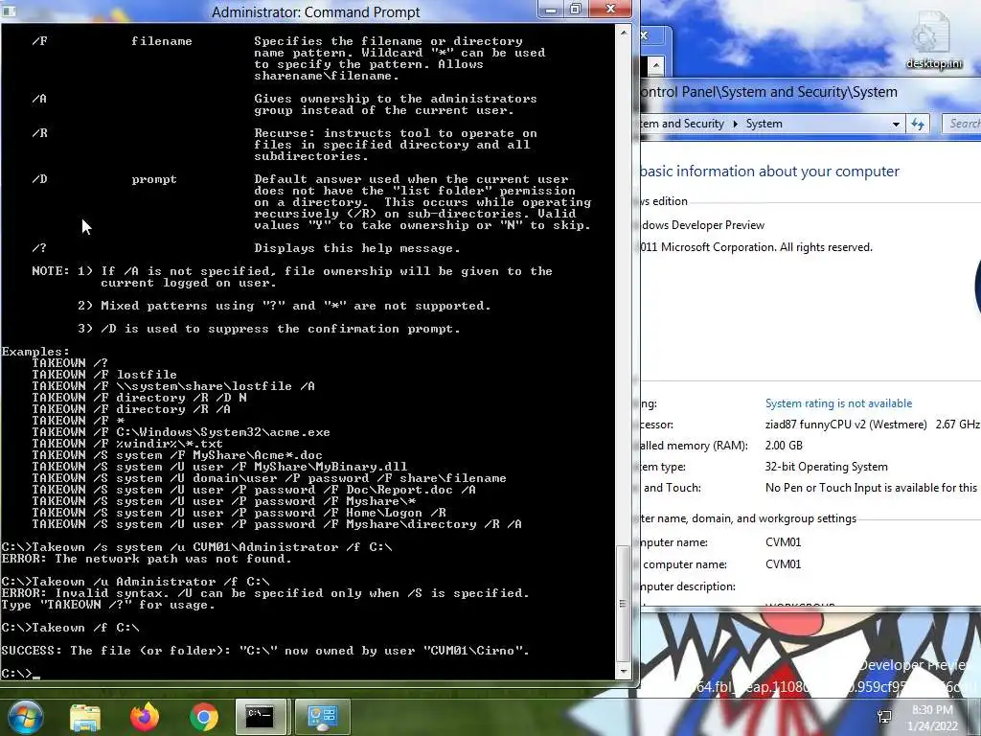
Task: Open address bar history dropdown arrow
Action: [896, 124]
